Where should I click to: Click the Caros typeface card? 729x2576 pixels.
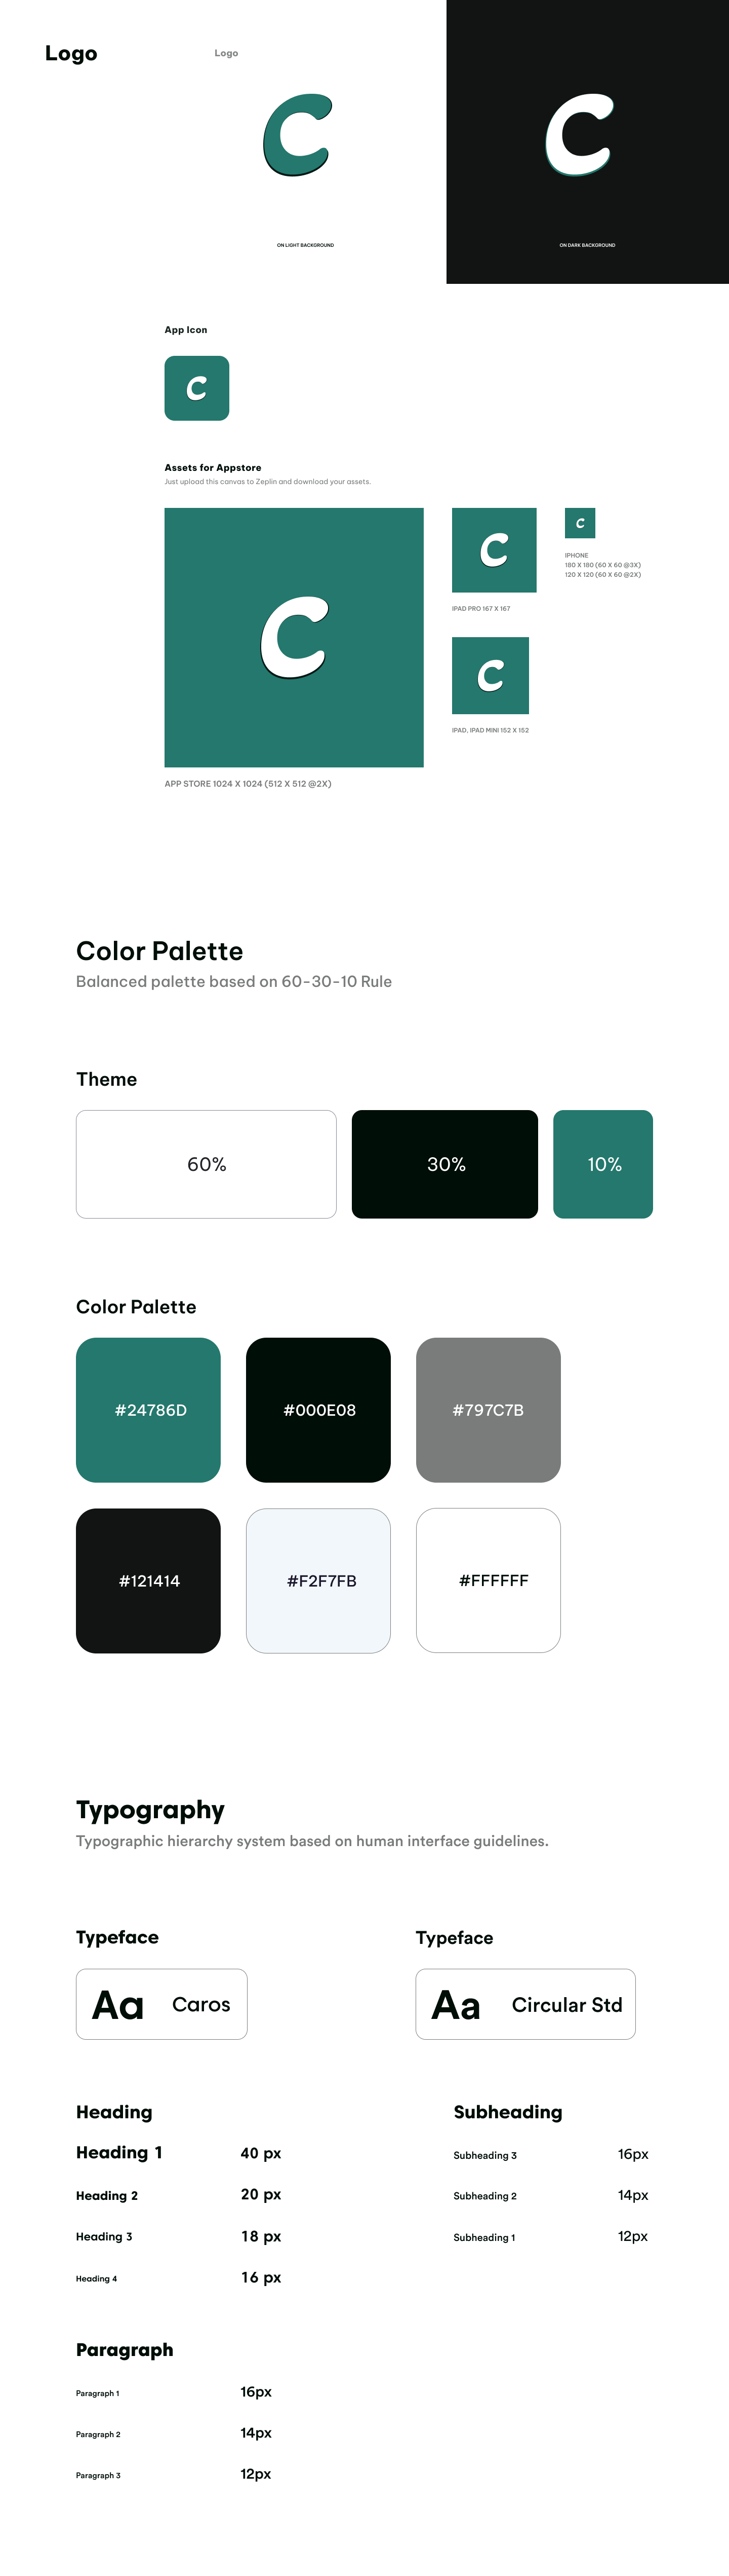pos(162,2004)
